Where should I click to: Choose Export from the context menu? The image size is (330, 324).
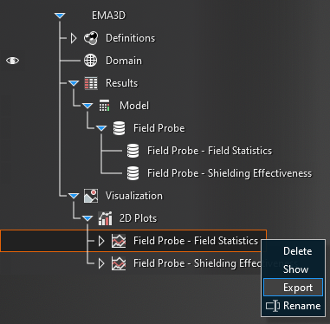pyautogui.click(x=294, y=288)
